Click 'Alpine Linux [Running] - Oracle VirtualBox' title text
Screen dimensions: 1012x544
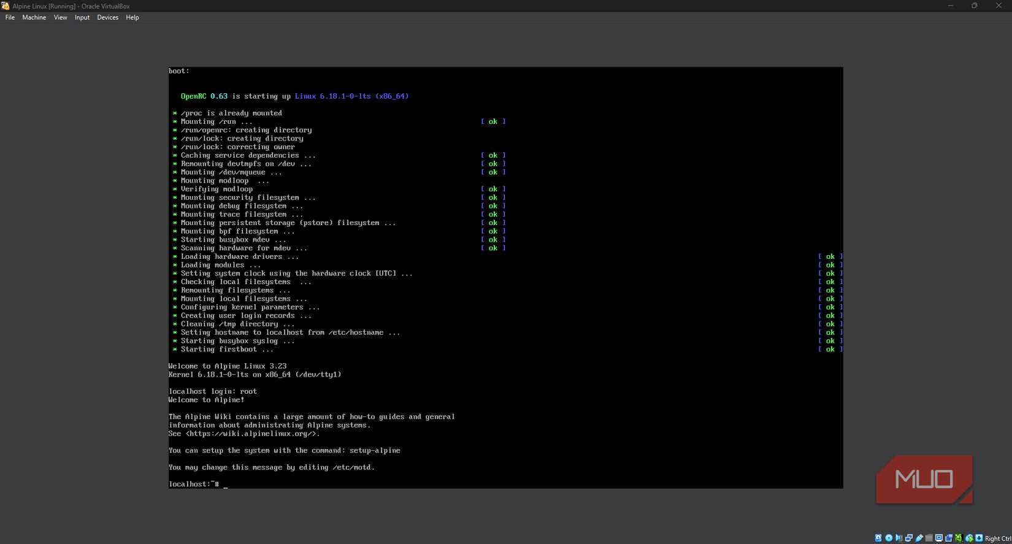tap(71, 6)
